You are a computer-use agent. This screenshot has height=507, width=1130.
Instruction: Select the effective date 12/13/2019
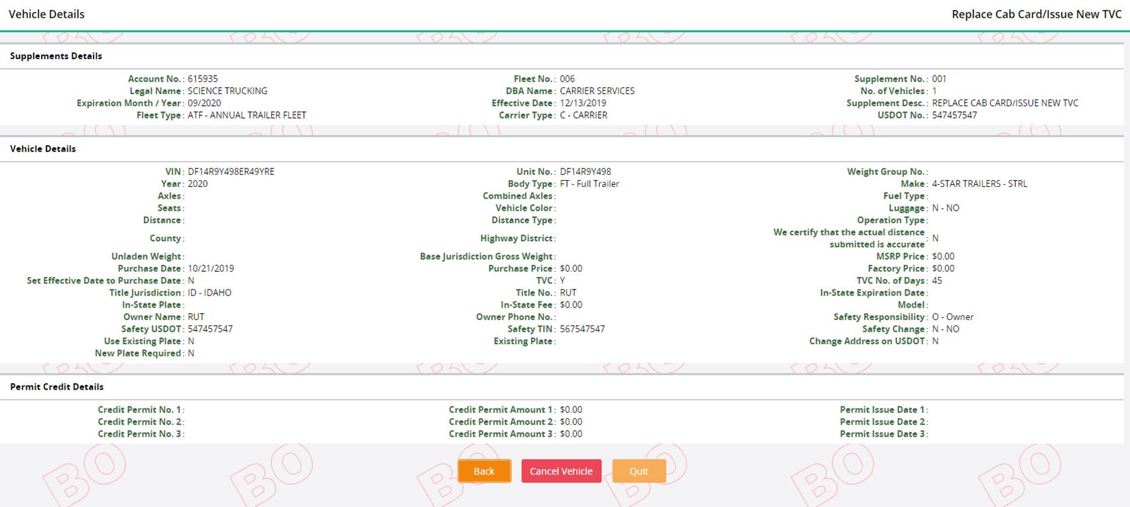pos(583,103)
